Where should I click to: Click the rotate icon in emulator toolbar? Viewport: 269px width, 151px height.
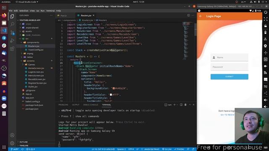[266, 12]
